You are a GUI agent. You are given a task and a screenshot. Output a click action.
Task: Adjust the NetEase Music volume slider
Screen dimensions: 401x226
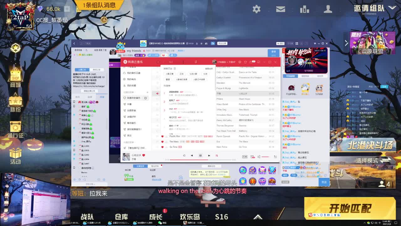point(265,157)
